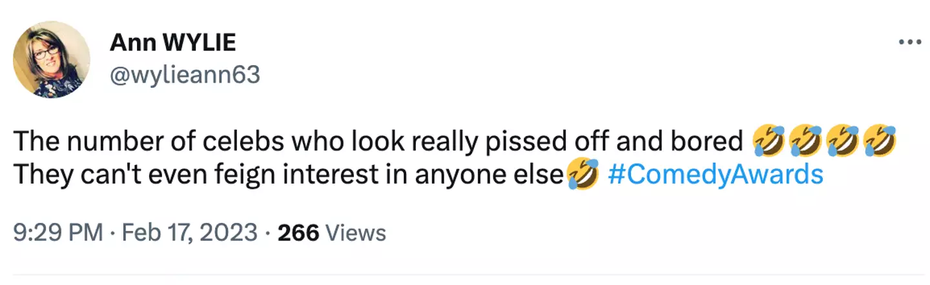Click the laughing emoji after "anyone else"
Viewport: 930px width, 285px height.
[581, 175]
